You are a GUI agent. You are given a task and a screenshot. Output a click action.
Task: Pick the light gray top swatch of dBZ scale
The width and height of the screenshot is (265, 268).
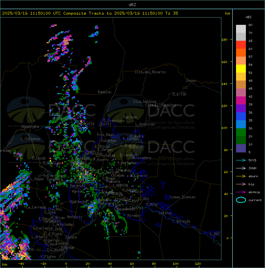click(x=241, y=29)
